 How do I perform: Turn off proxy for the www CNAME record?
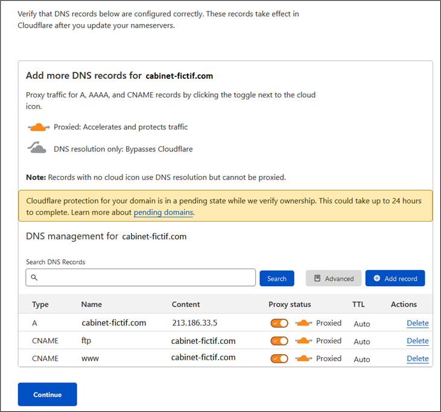click(279, 358)
